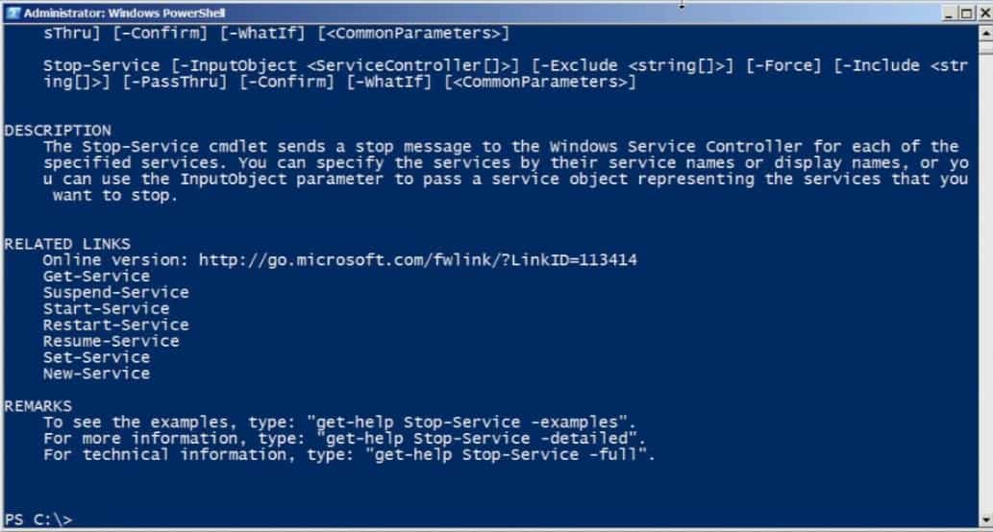Maximize the PowerShell window

[x=966, y=13]
